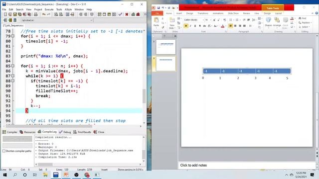The width and height of the screenshot is (319, 179).
Task: Collapse code fold at line 85
Action: (x=13, y=66)
